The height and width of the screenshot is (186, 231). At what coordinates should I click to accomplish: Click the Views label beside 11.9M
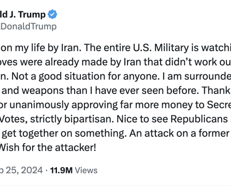(86, 170)
